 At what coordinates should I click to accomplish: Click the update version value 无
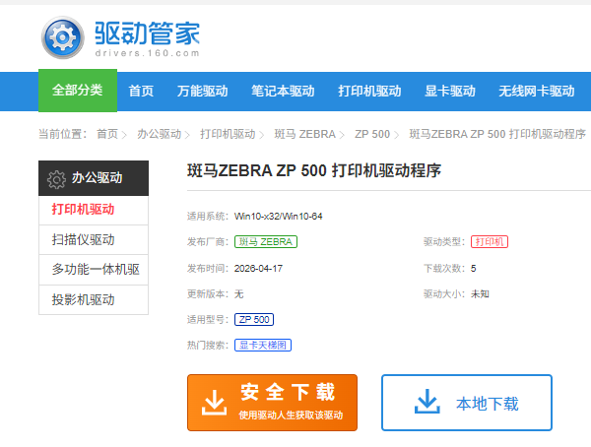(239, 294)
